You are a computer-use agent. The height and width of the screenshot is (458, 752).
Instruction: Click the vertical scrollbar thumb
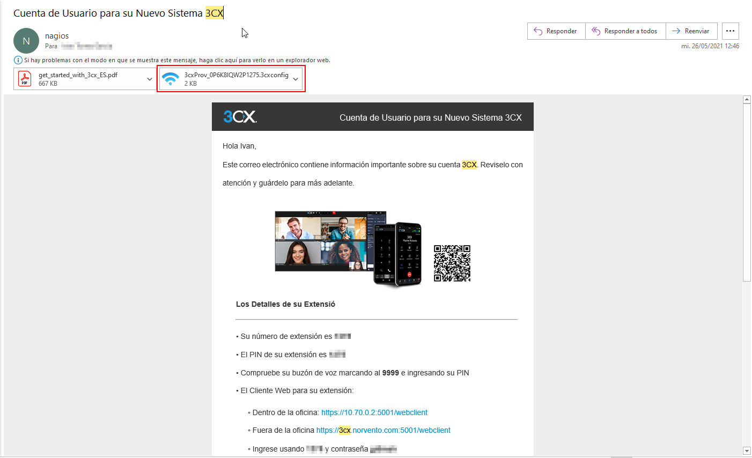747,192
